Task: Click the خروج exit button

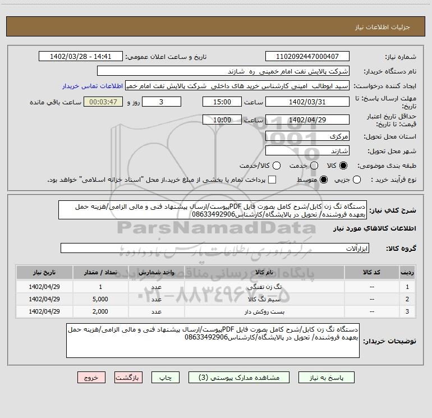Action: tap(91, 378)
